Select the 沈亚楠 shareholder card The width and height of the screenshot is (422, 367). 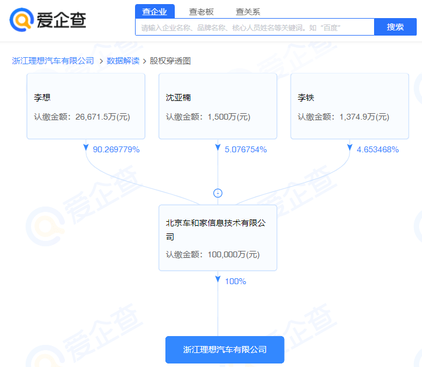(218, 106)
